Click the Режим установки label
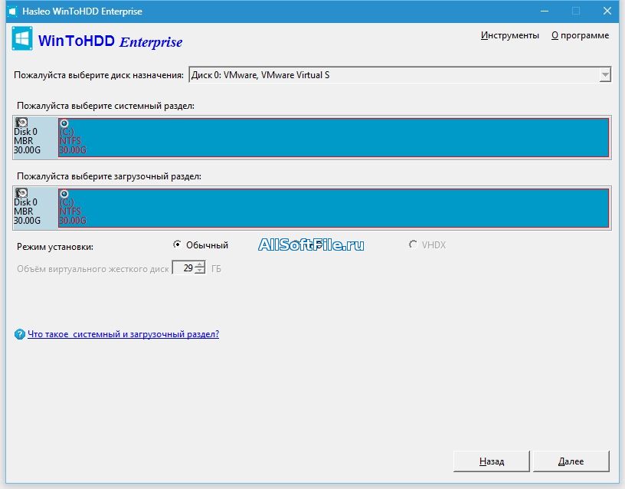Screen dimensions: 625x489 pyautogui.click(x=55, y=247)
